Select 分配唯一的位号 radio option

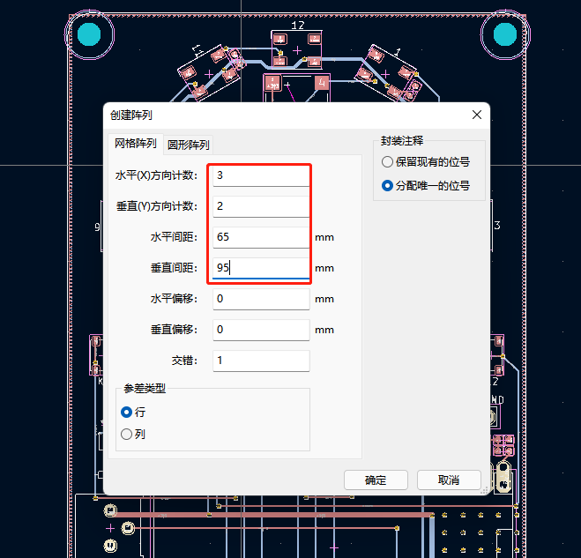pyautogui.click(x=425, y=185)
